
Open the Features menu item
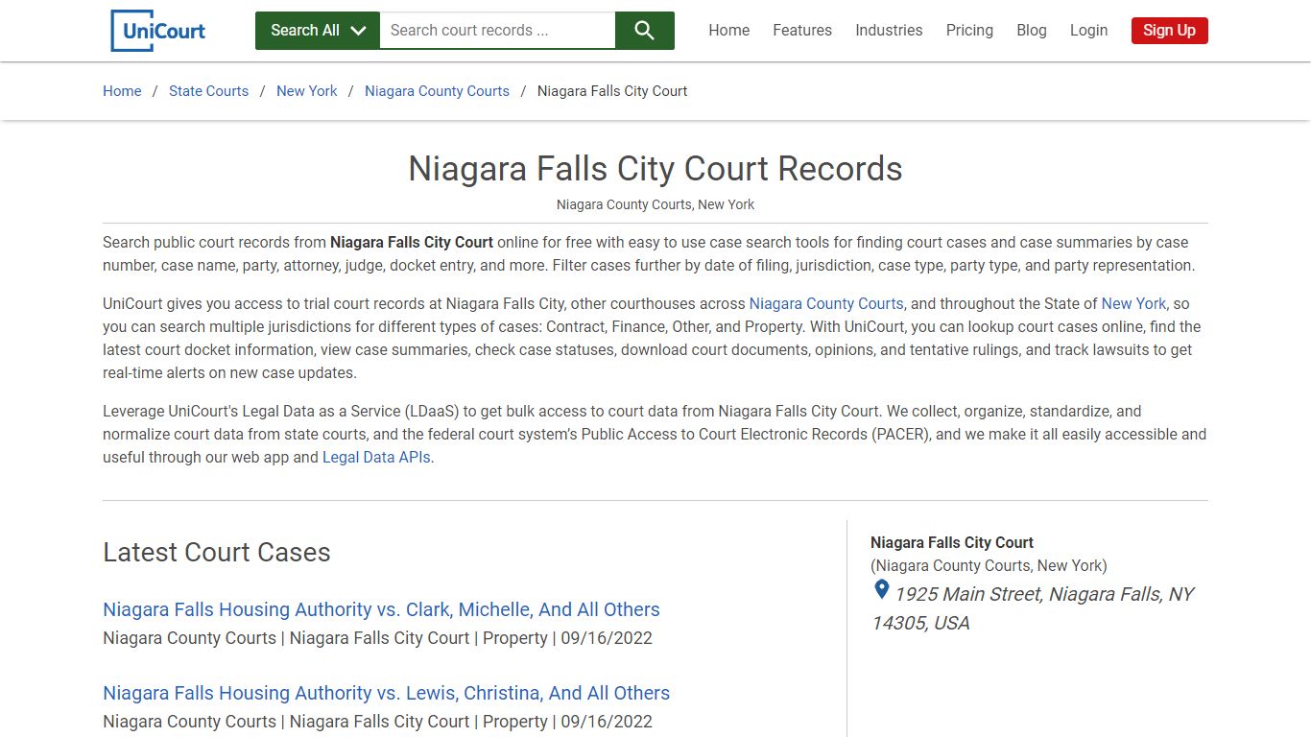click(x=802, y=31)
